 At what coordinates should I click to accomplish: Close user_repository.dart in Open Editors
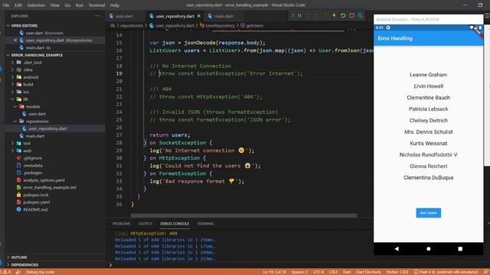[x=15, y=40]
